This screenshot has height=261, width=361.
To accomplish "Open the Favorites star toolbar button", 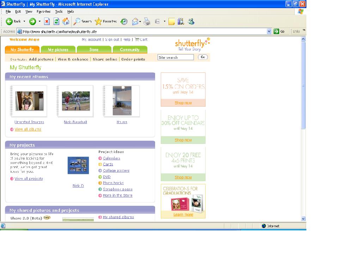I will point(106,21).
